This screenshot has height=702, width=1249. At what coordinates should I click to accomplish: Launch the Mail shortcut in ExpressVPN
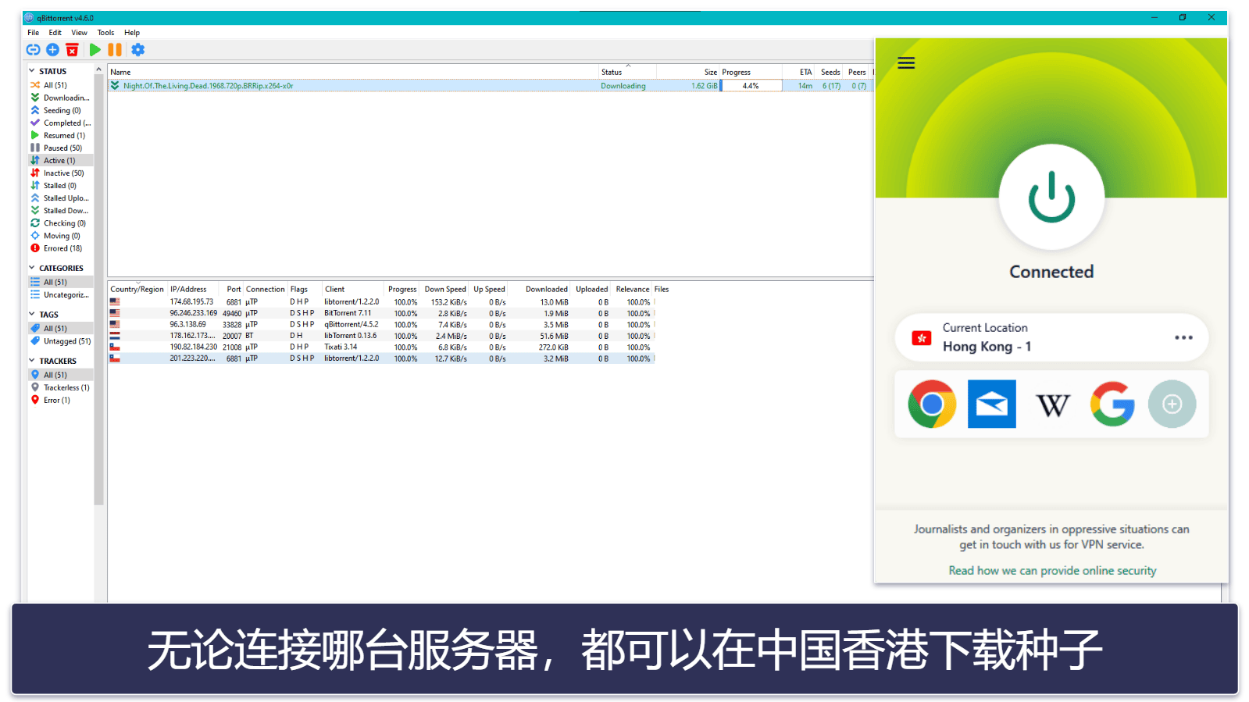point(992,404)
